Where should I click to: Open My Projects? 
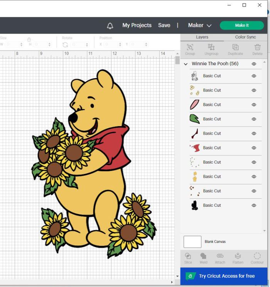click(137, 25)
